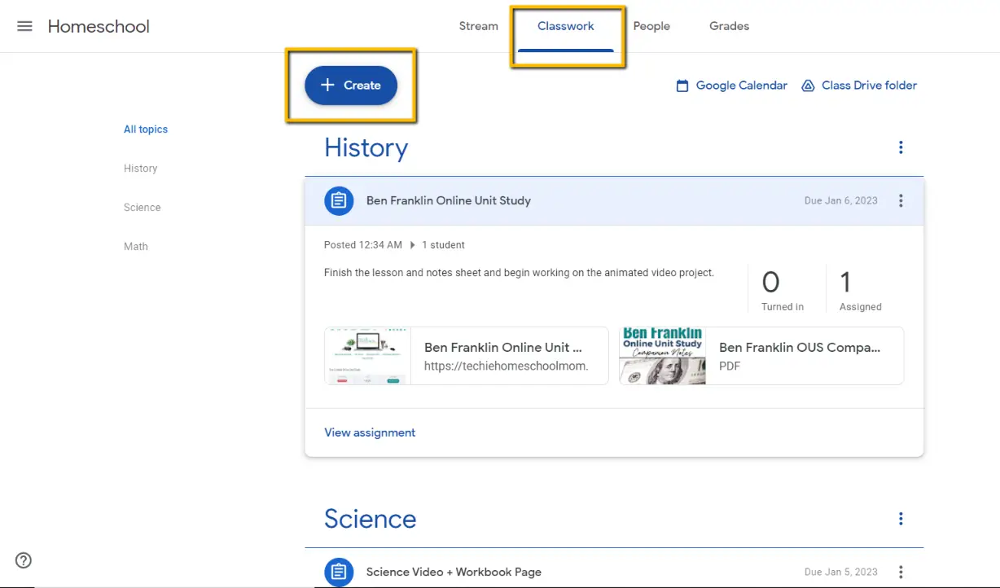Filter by History topic in sidebar
This screenshot has height=588, width=1000.
[141, 169]
